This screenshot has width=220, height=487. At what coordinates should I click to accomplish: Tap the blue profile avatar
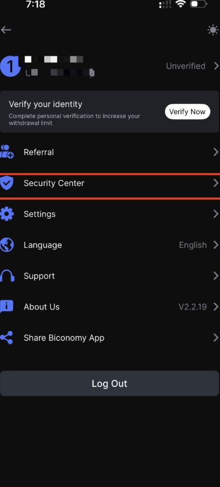9,67
